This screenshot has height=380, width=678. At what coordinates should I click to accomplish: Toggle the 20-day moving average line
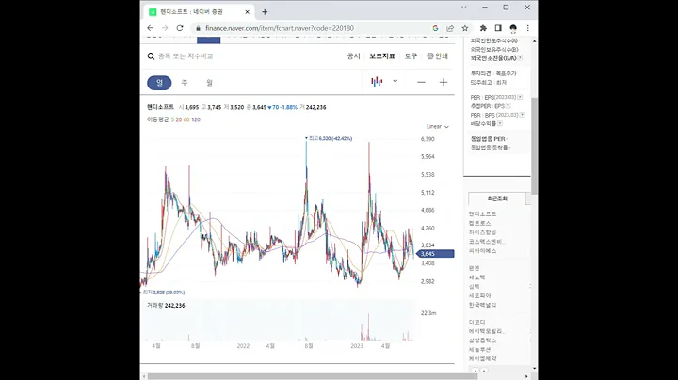tap(179, 119)
